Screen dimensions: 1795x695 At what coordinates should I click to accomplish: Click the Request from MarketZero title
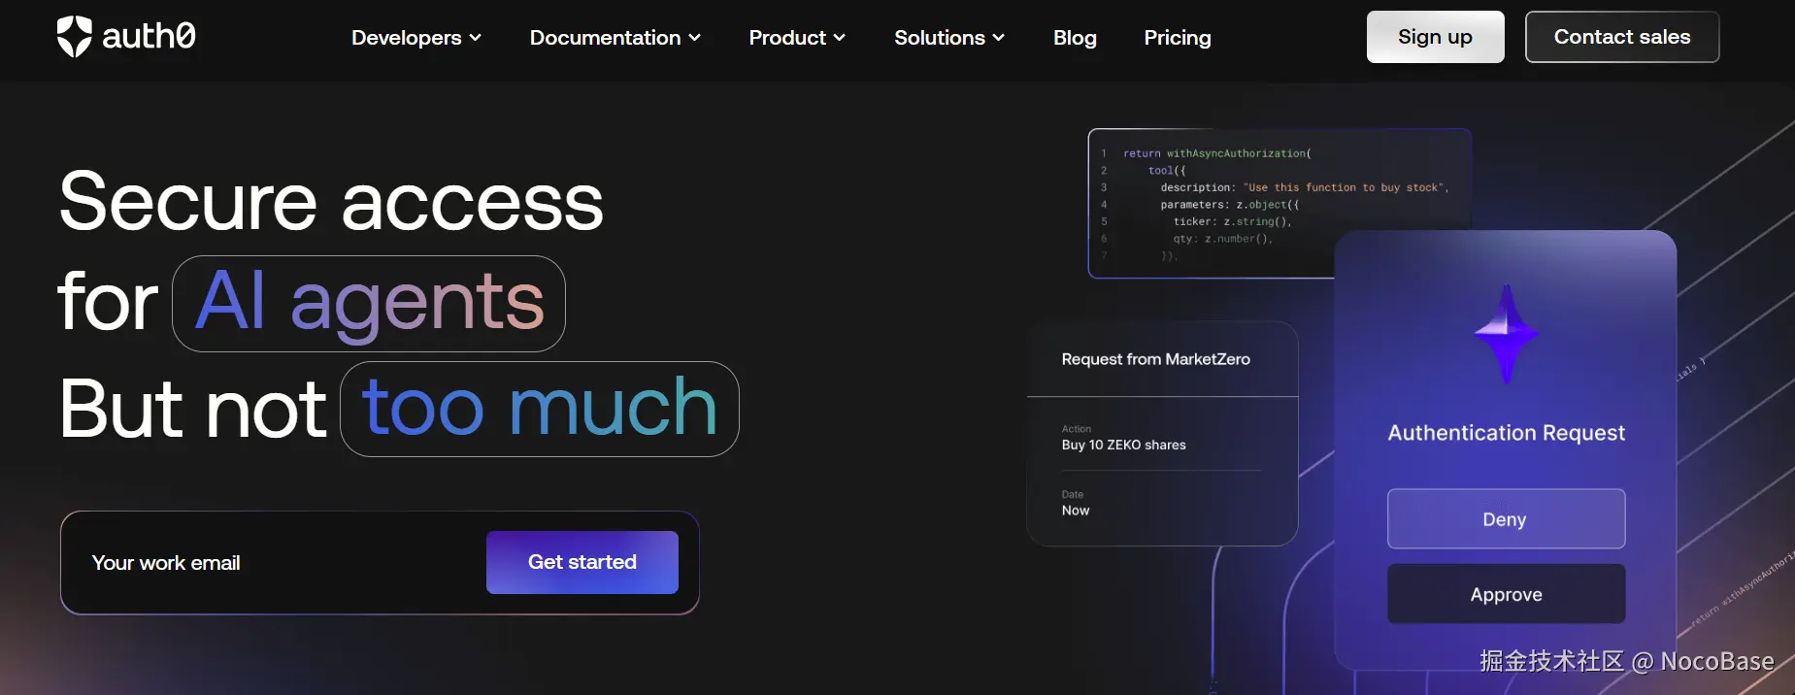1155,359
